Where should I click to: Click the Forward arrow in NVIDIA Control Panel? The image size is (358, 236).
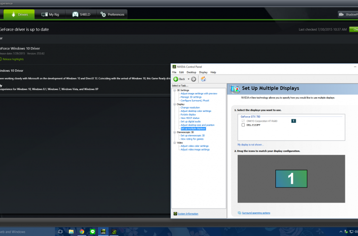(193, 79)
